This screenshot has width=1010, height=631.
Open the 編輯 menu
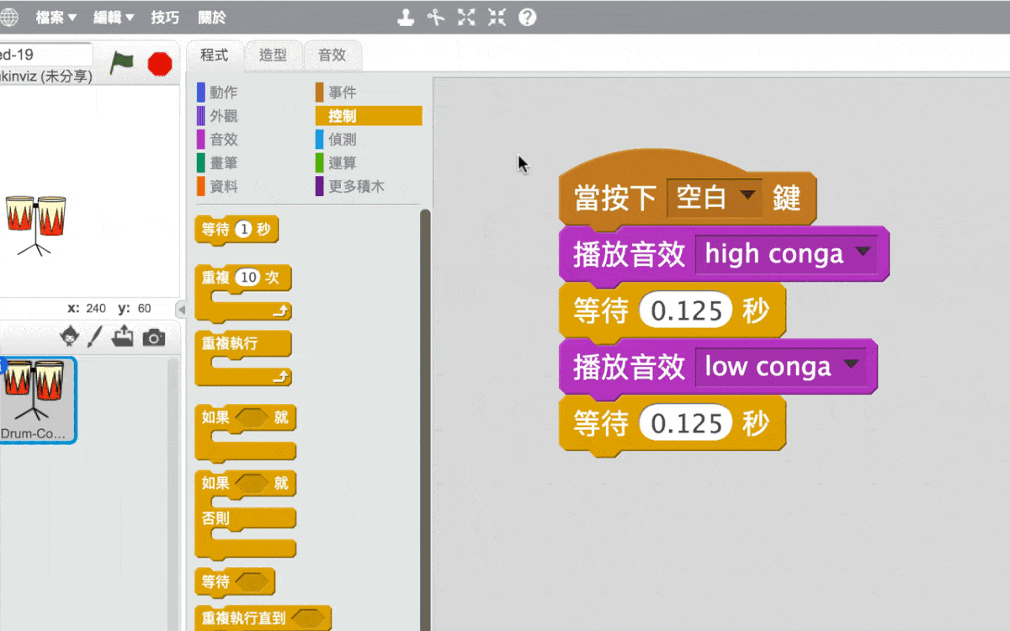tap(114, 17)
